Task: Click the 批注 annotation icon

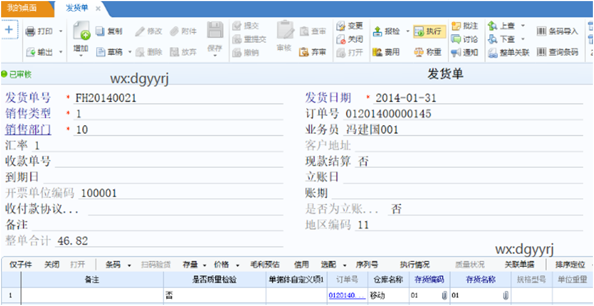Action: (x=456, y=25)
